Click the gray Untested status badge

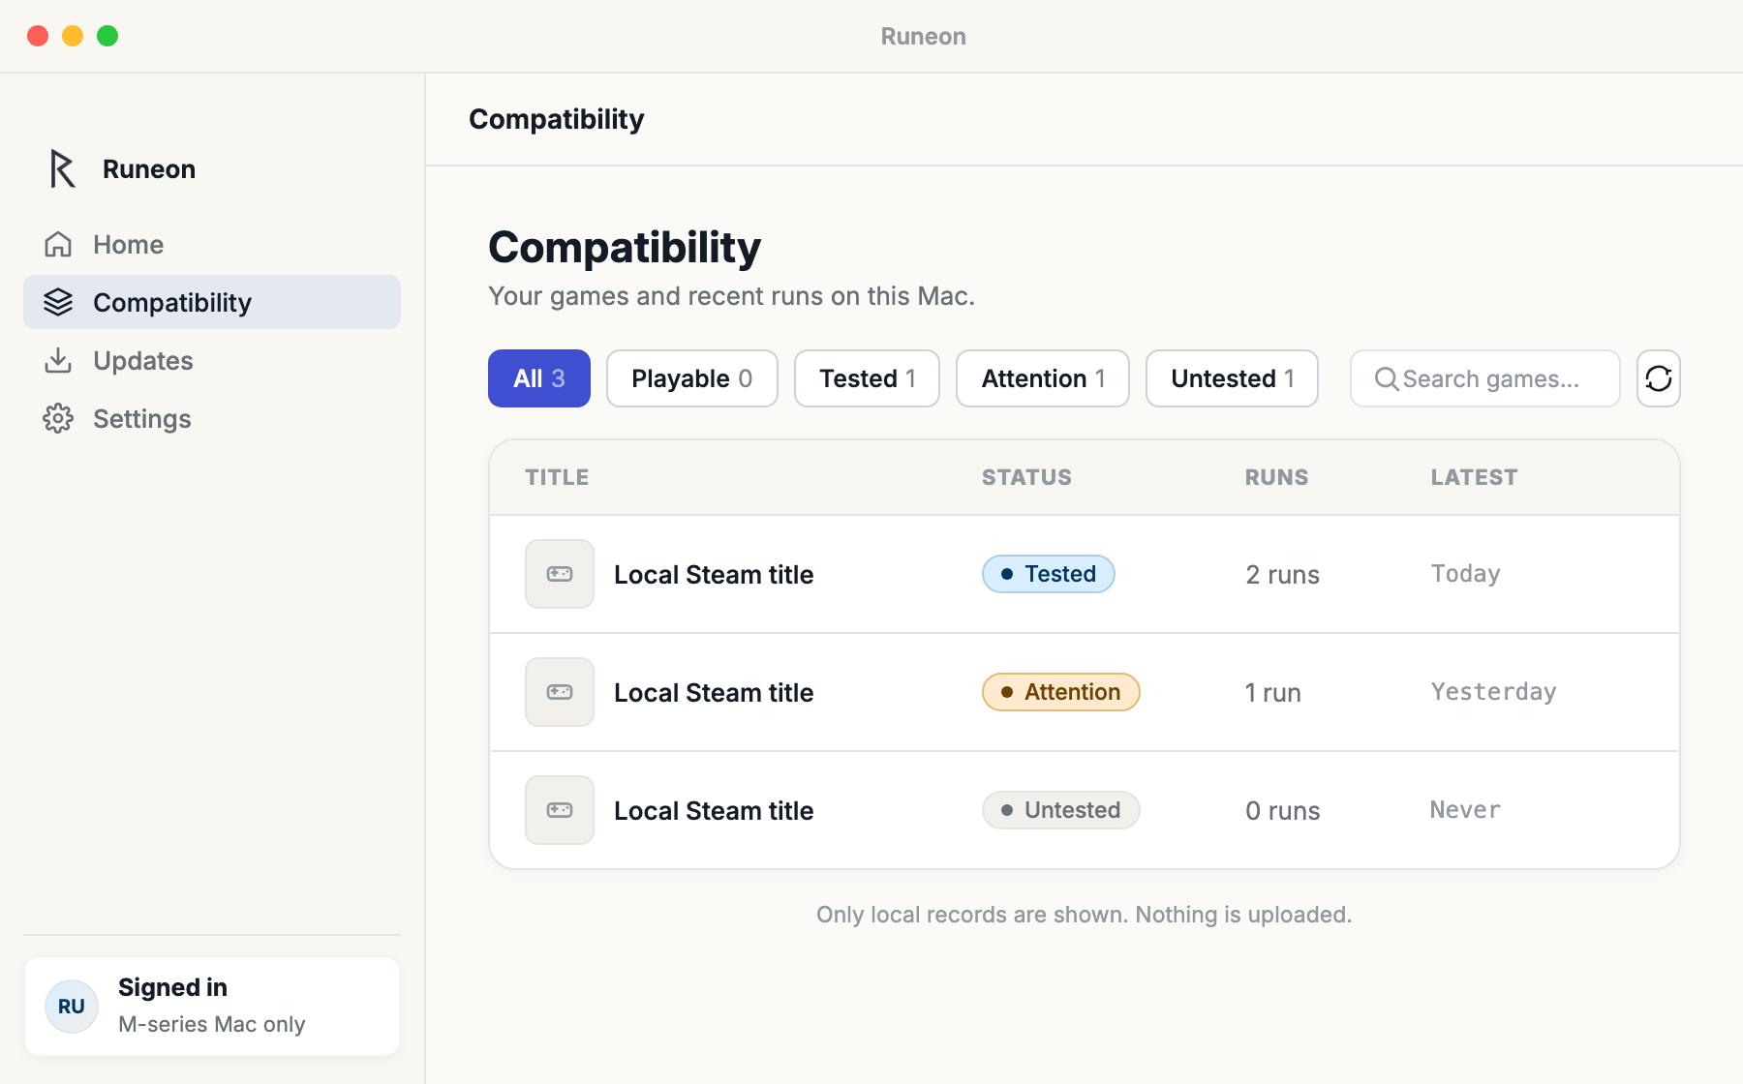point(1061,810)
